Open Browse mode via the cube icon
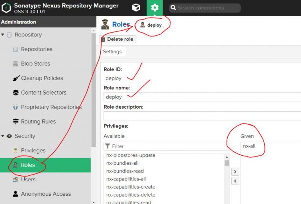 pos(136,8)
